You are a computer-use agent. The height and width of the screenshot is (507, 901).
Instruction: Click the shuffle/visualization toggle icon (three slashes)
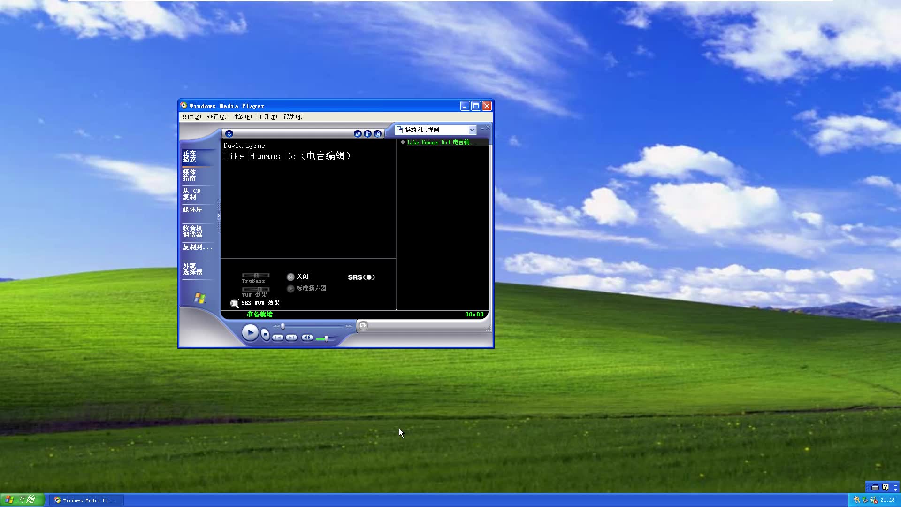pyautogui.click(x=358, y=134)
